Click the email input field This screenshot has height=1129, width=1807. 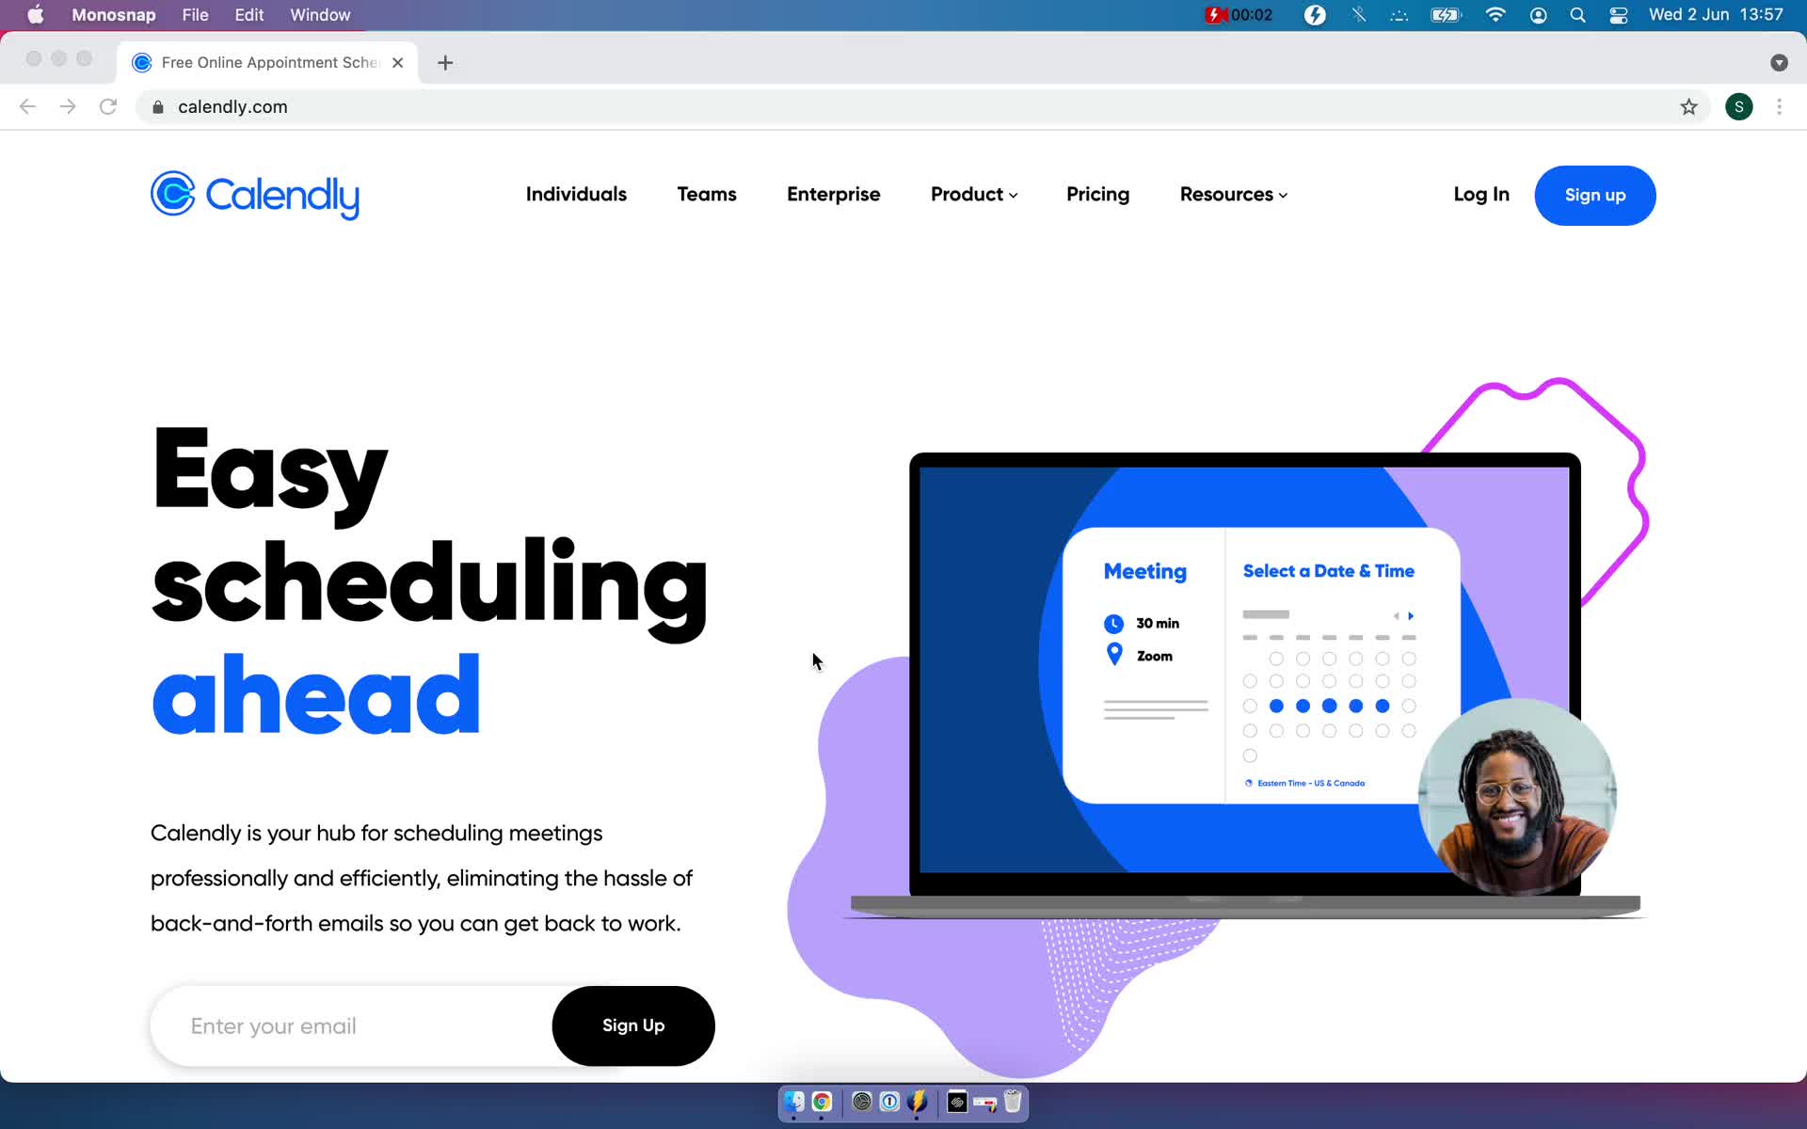[x=360, y=1025]
